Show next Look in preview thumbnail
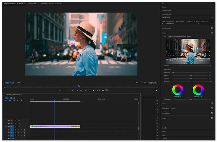 (209, 51)
